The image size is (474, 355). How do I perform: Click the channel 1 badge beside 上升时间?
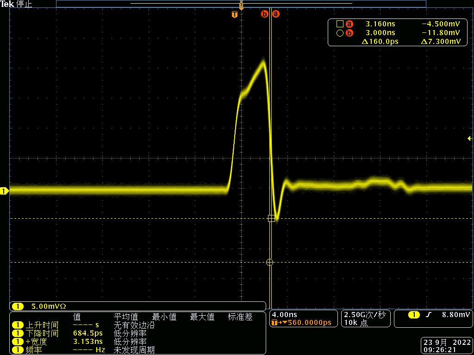point(18,325)
